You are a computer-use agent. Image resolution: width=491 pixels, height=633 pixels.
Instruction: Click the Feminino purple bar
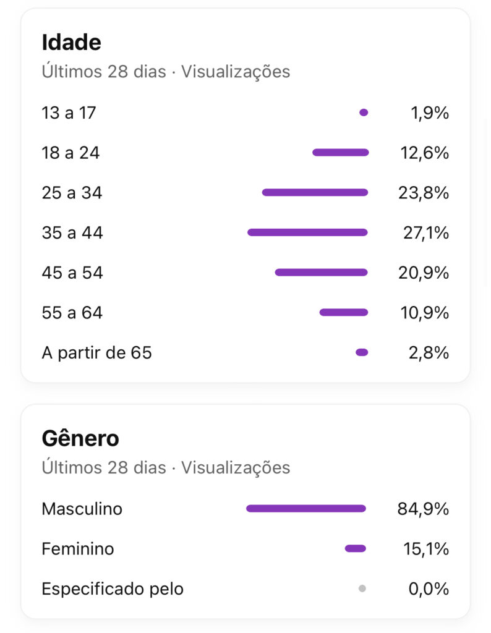(356, 548)
